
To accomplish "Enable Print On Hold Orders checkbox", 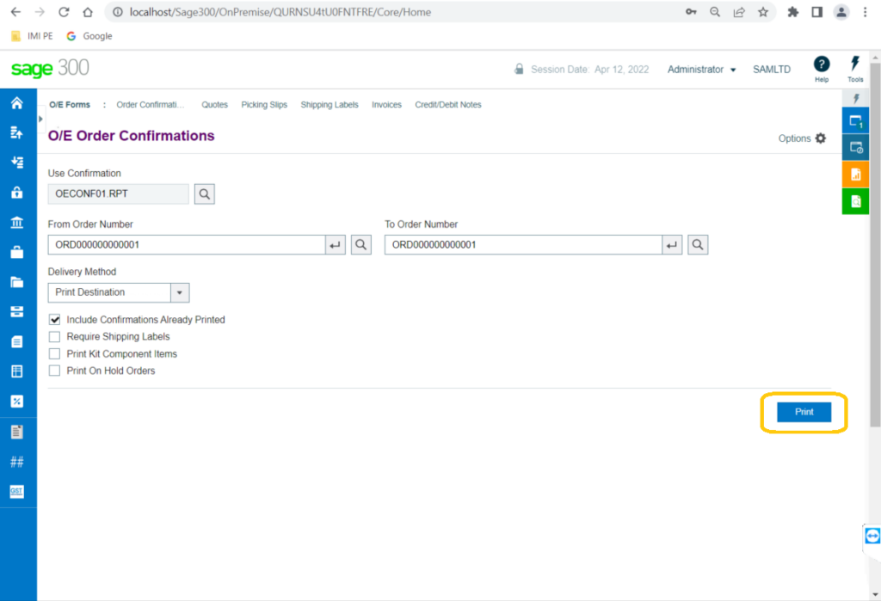I will click(x=55, y=371).
